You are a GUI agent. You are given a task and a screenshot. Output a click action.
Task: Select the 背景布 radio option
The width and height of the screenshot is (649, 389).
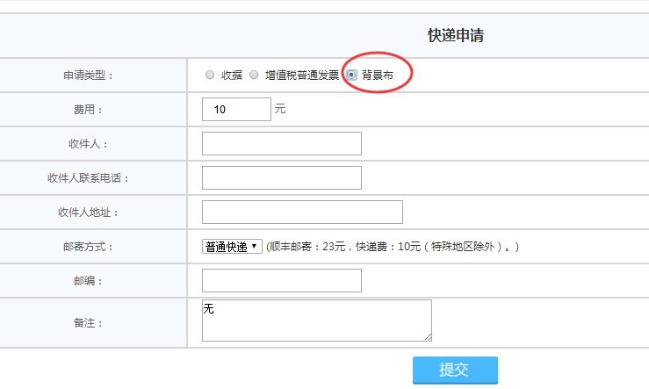click(x=351, y=76)
